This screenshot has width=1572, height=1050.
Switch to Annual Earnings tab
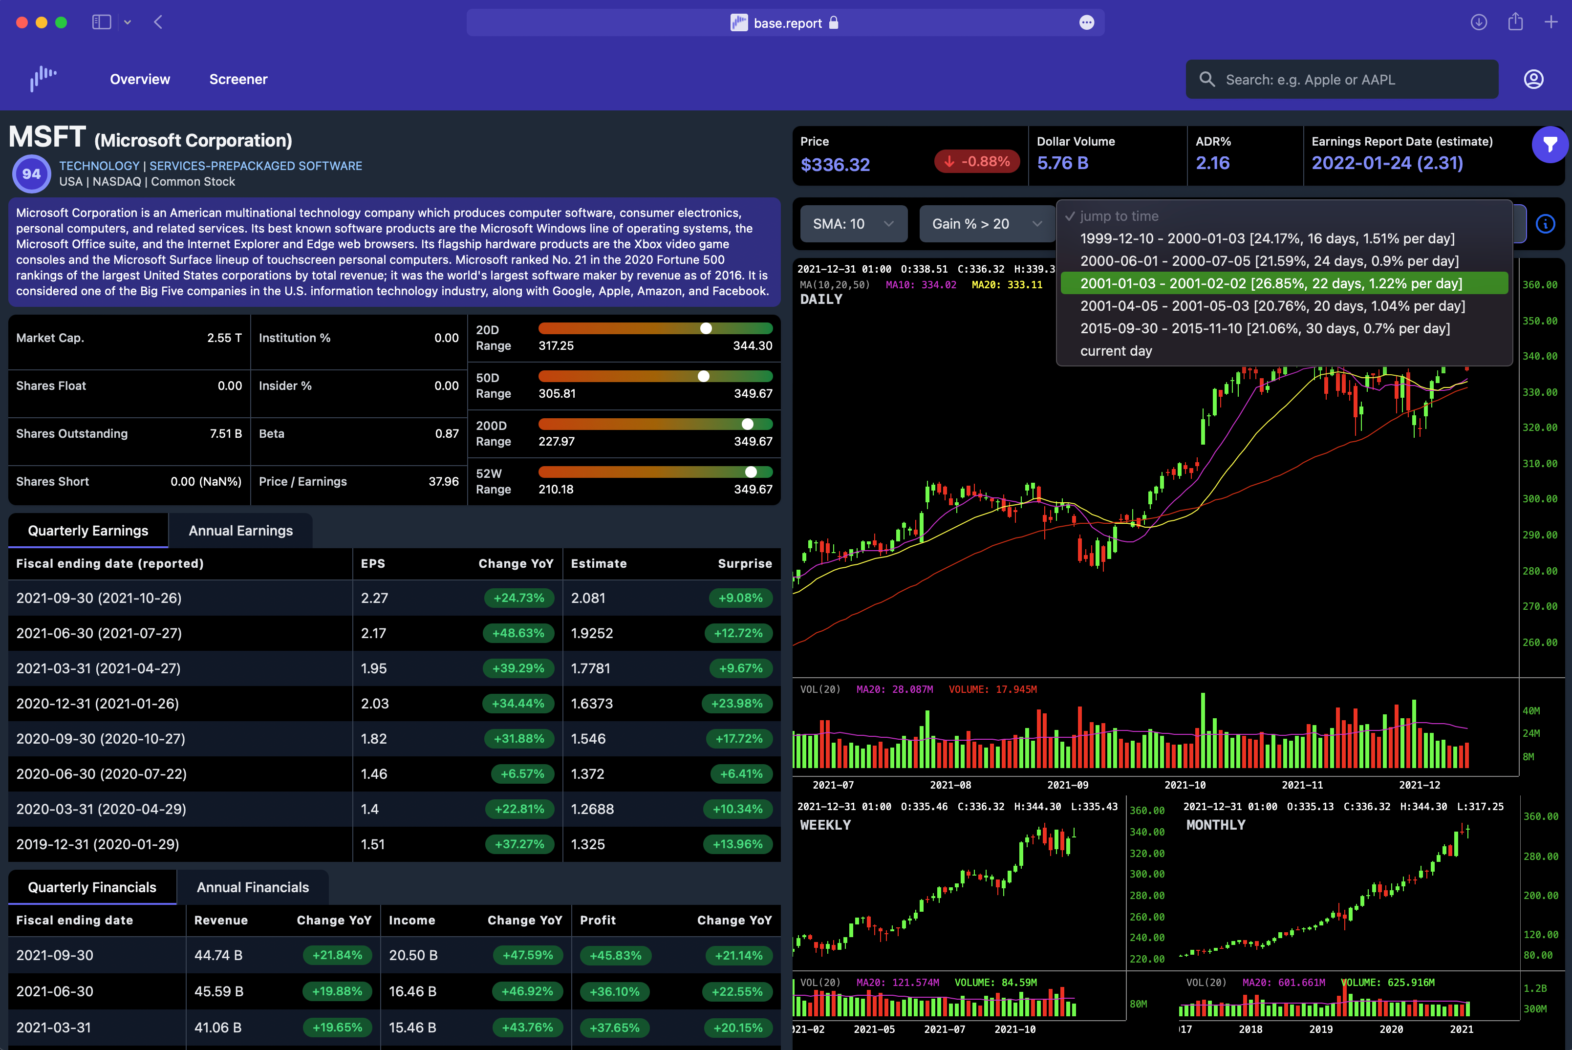click(240, 530)
